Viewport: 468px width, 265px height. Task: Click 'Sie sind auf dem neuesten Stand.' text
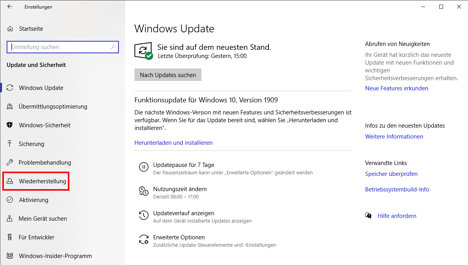click(x=214, y=47)
